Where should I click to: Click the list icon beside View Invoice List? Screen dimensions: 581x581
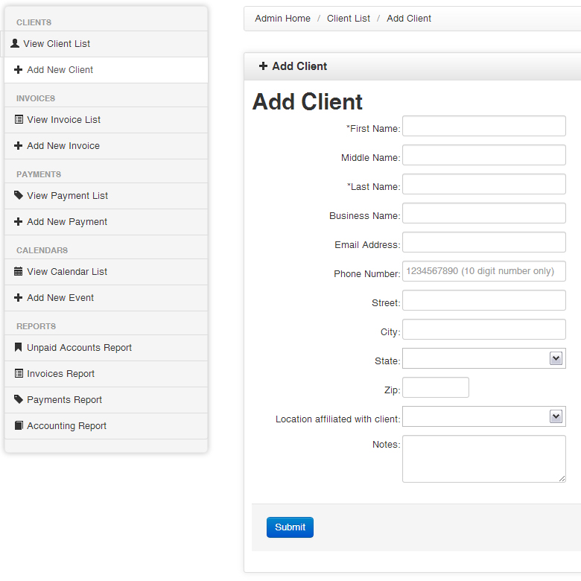[x=19, y=120]
